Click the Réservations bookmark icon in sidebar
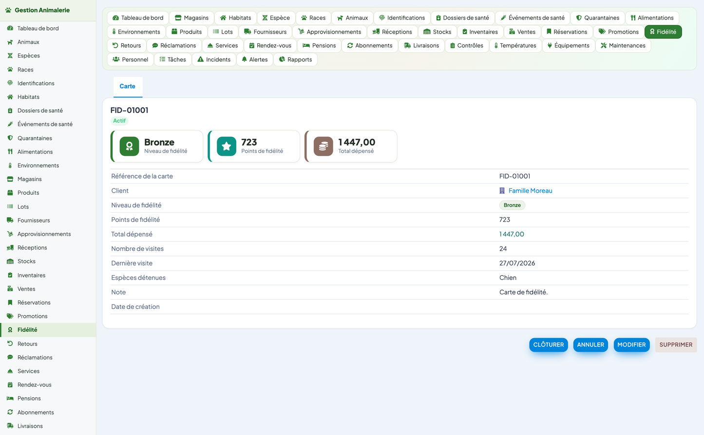 [x=10, y=303]
